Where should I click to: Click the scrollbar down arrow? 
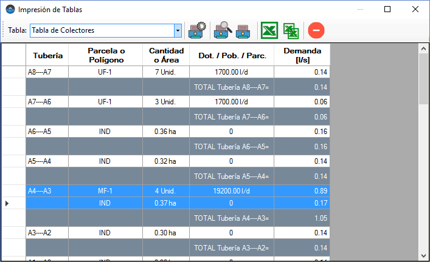click(x=423, y=256)
